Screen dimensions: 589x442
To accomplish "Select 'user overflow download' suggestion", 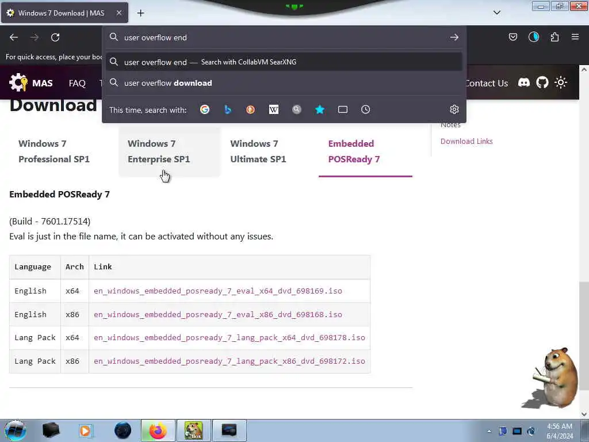I will coord(284,83).
